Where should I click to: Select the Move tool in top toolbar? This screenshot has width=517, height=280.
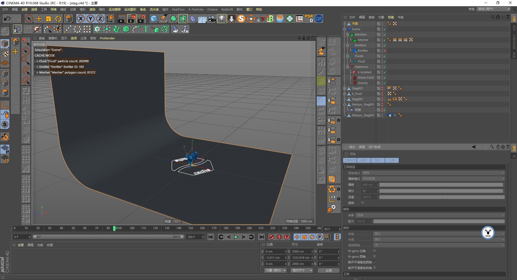pos(39,19)
